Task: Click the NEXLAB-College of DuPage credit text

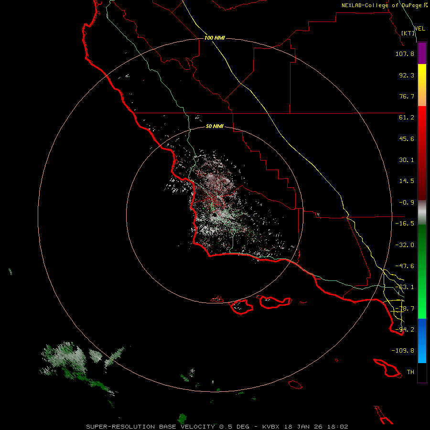Action: pyautogui.click(x=384, y=5)
